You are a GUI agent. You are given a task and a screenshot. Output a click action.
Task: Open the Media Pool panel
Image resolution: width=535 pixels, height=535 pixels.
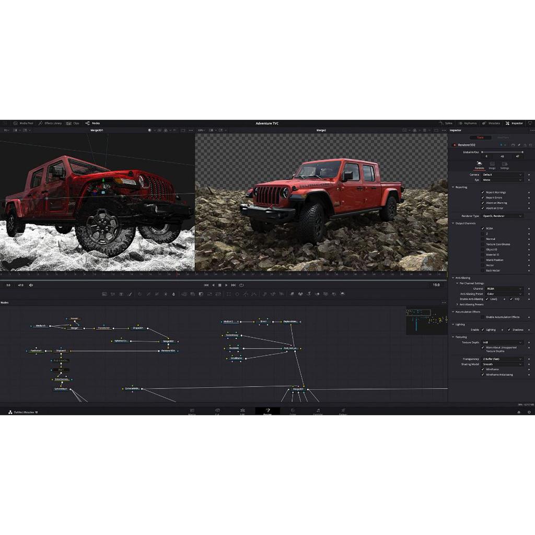(23, 123)
